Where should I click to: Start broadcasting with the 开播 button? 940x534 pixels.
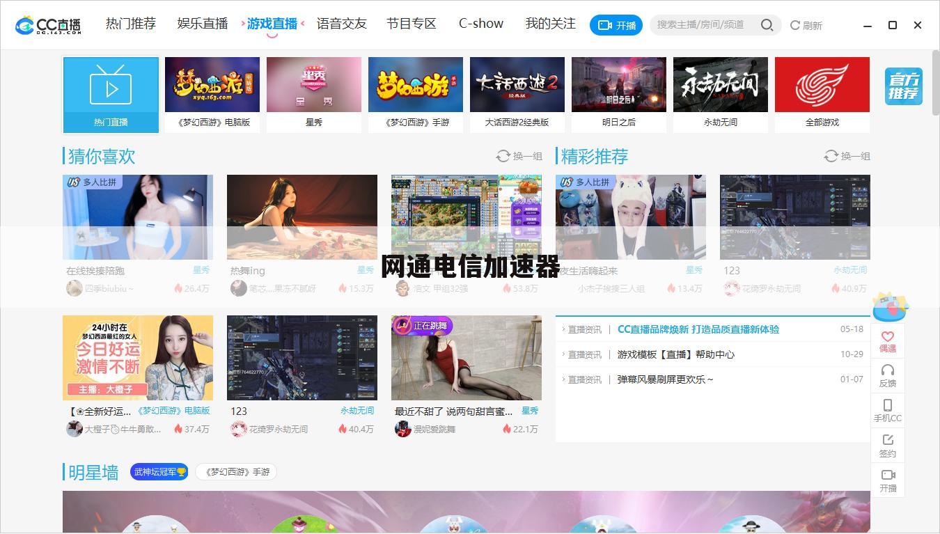(616, 25)
